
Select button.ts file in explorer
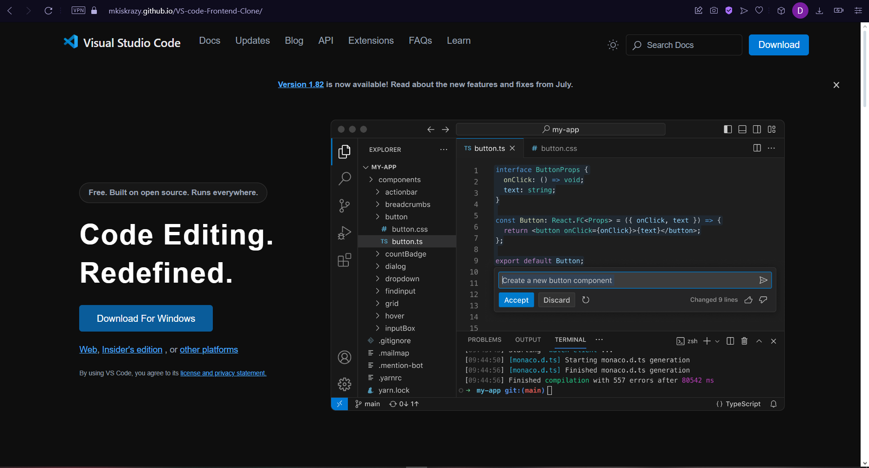click(x=407, y=241)
